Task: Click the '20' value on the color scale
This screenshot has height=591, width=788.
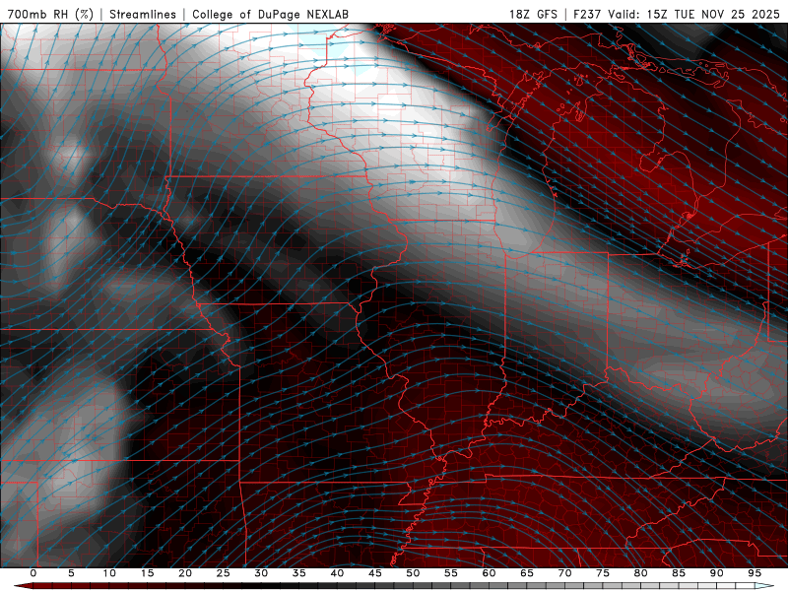Action: point(185,573)
